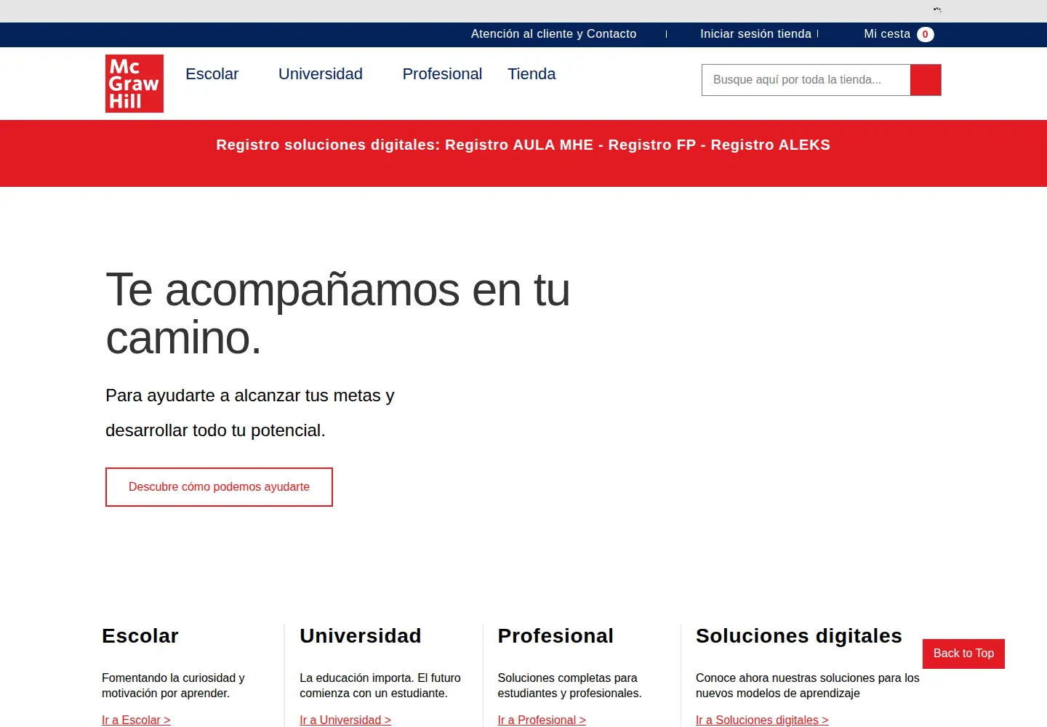
Task: Click the red search submit button
Action: coord(926,80)
